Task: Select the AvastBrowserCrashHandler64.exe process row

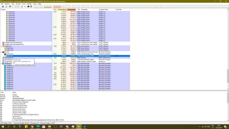Action: pyautogui.click(x=65, y=44)
